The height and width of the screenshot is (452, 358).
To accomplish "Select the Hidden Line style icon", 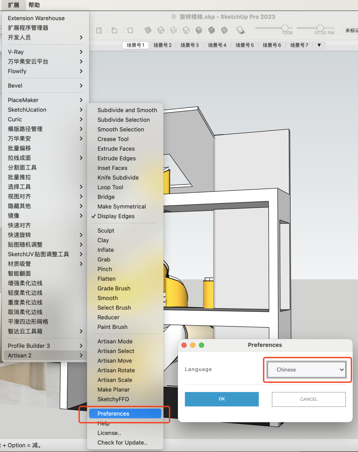I will [x=186, y=30].
